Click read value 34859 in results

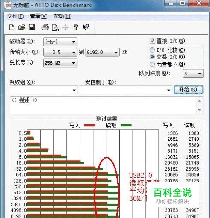[192, 174]
